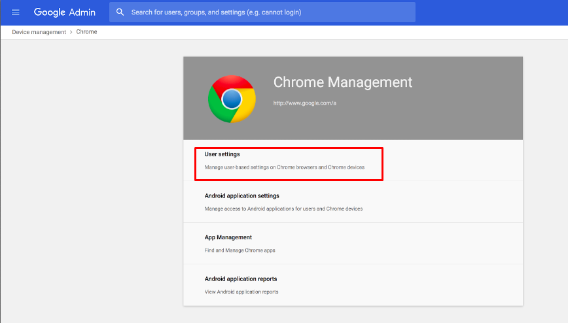Go back to Device management breadcrumb
Viewport: 568px width, 323px height.
[39, 32]
